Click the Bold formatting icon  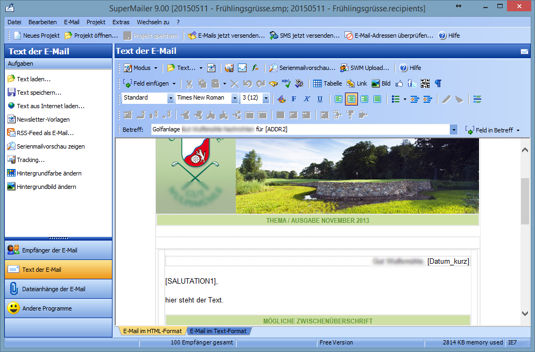click(x=294, y=99)
